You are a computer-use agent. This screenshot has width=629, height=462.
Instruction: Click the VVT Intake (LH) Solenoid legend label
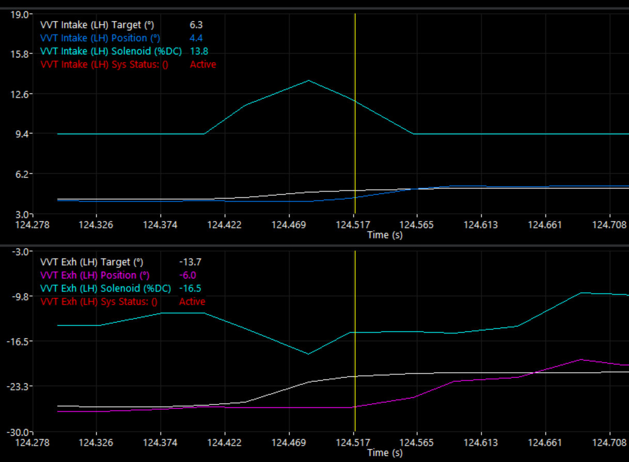(x=103, y=51)
